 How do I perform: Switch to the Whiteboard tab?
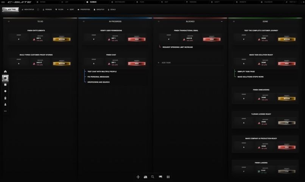pos(118,2)
